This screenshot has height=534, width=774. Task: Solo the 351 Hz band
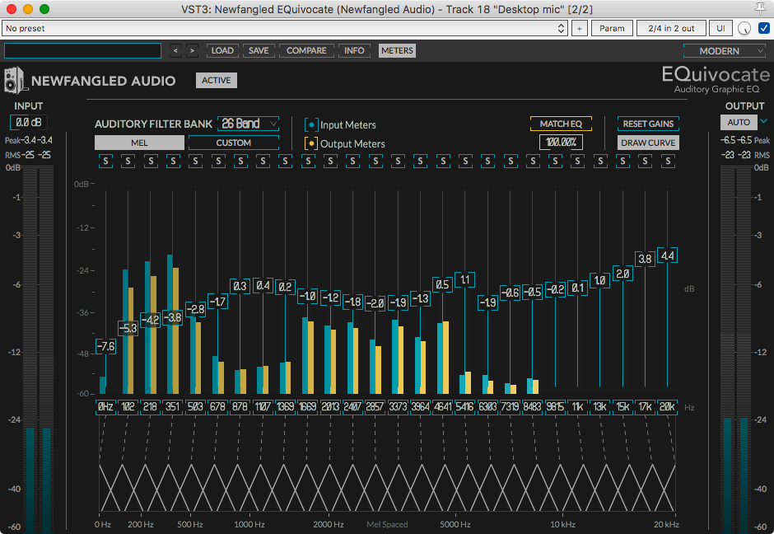(x=173, y=161)
